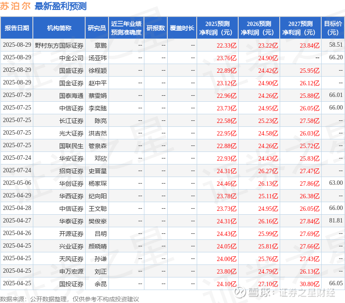The width and height of the screenshot is (345, 303).
Task: Select the 研究员 column header
Action: (x=97, y=28)
